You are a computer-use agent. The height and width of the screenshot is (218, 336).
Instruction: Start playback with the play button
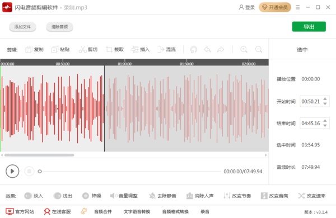click(x=12, y=171)
